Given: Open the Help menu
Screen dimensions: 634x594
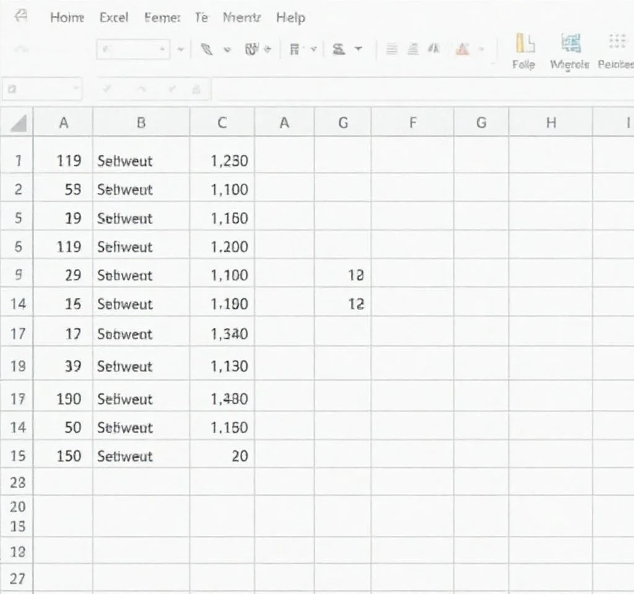Looking at the screenshot, I should (291, 17).
